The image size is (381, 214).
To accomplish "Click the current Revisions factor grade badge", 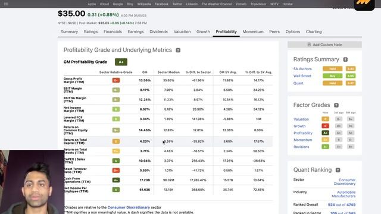I will pyautogui.click(x=326, y=147).
